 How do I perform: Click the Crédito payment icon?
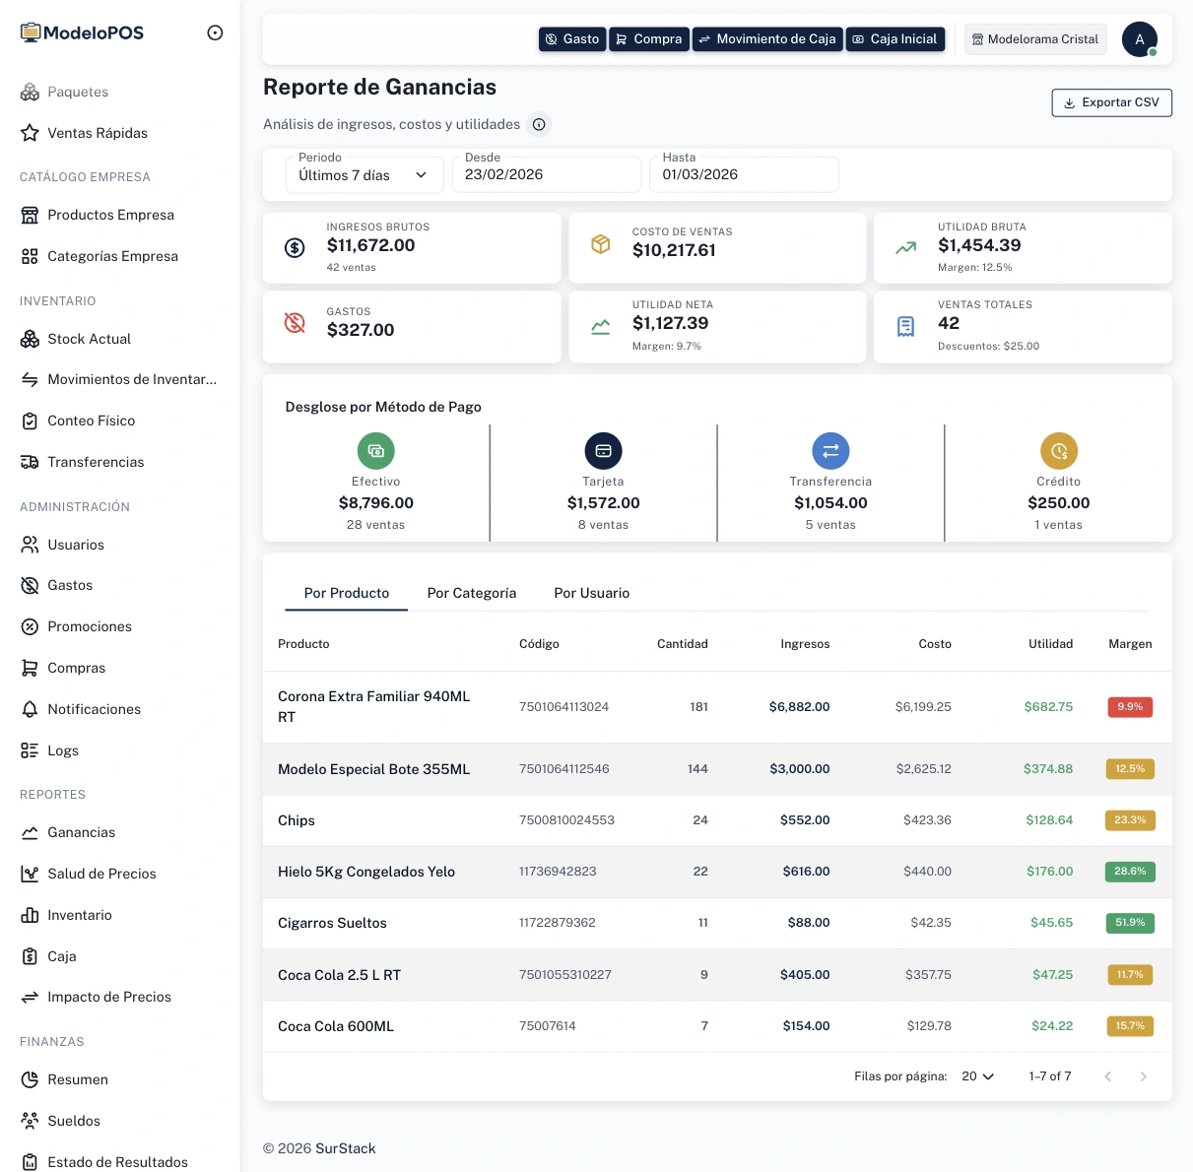tap(1058, 451)
